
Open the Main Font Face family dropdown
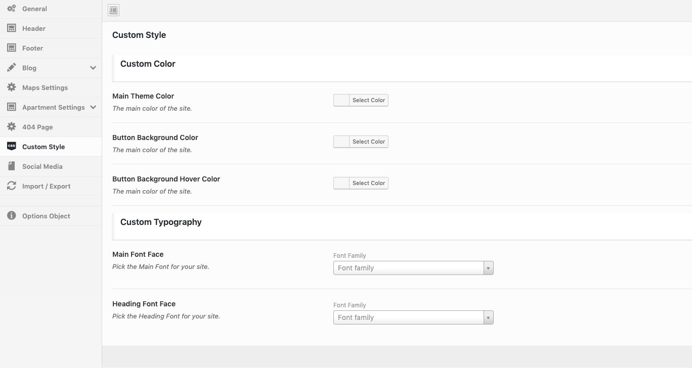pos(413,268)
